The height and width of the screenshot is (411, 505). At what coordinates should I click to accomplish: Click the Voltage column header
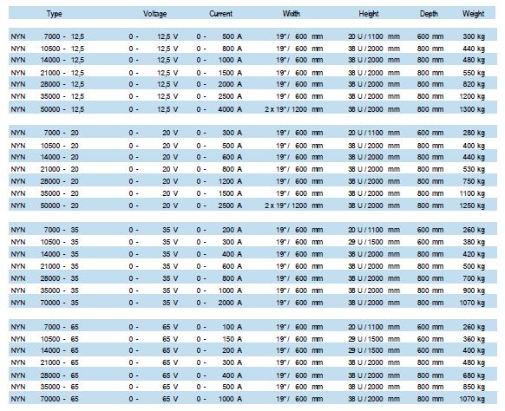tap(155, 14)
